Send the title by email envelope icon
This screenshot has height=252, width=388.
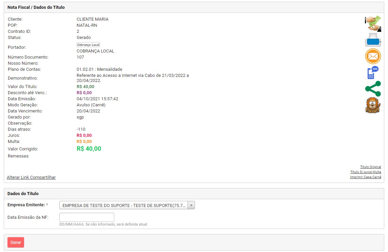click(373, 56)
